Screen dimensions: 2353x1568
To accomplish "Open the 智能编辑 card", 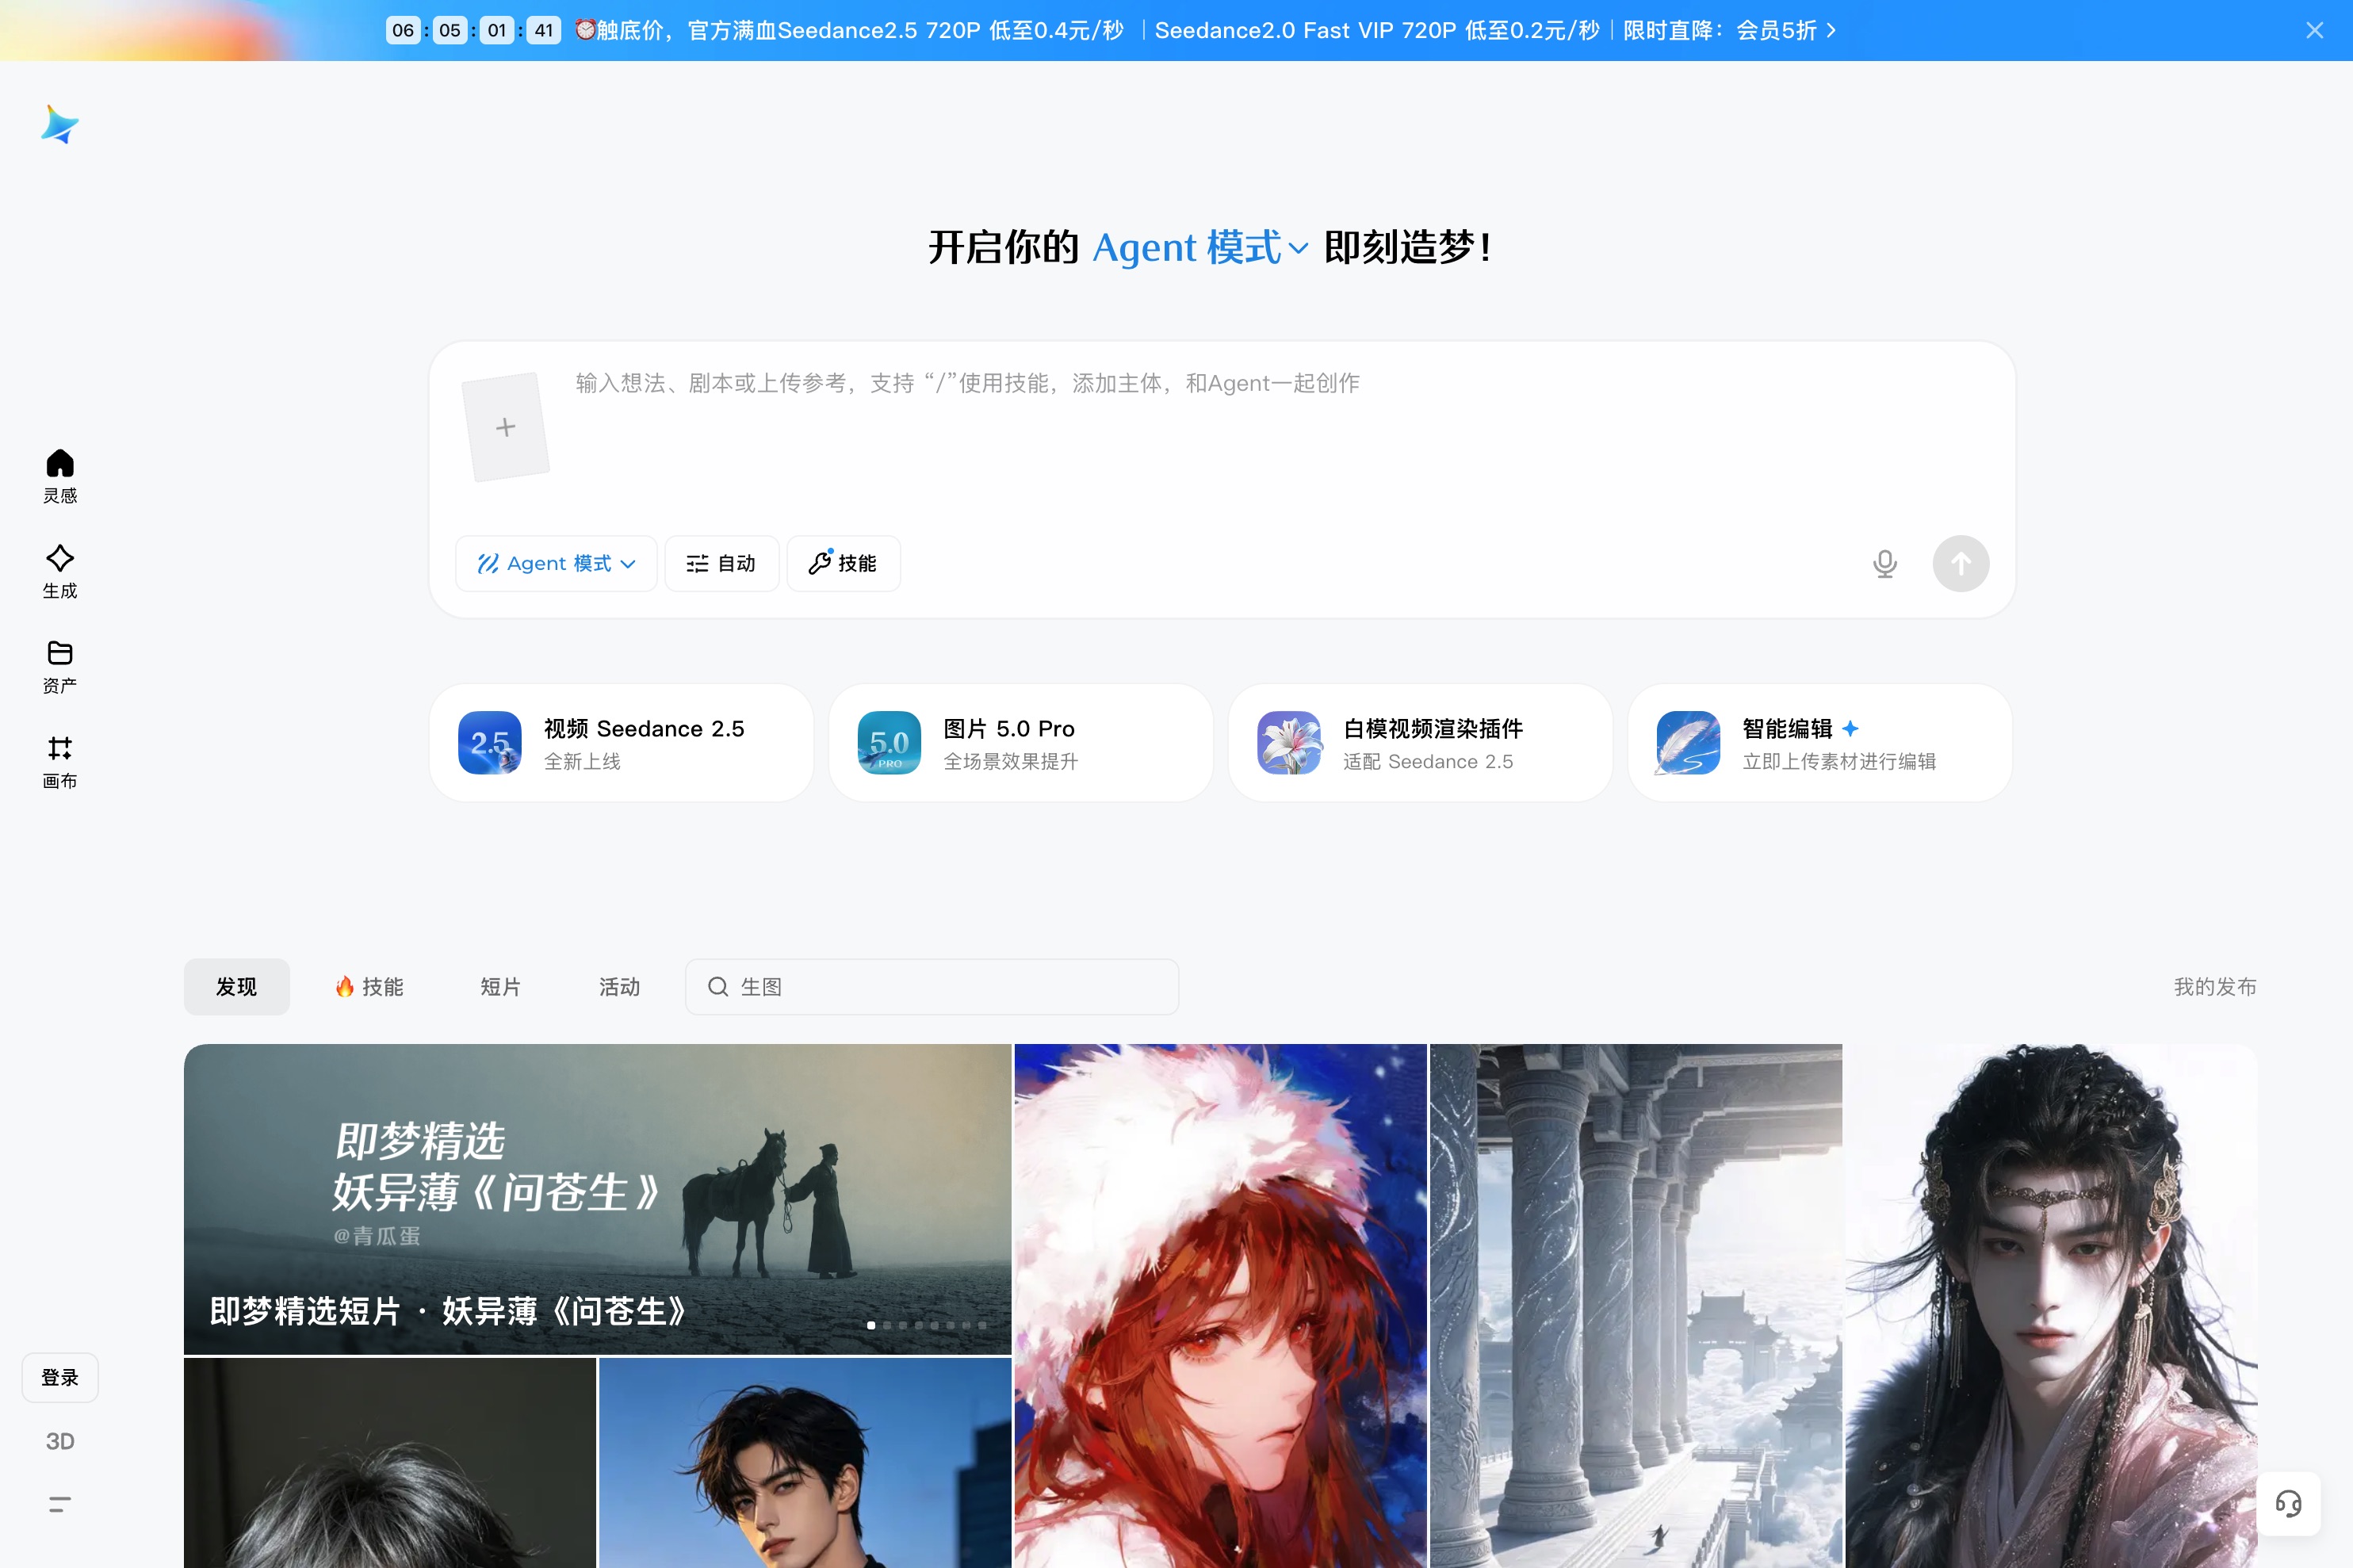I will click(1820, 743).
